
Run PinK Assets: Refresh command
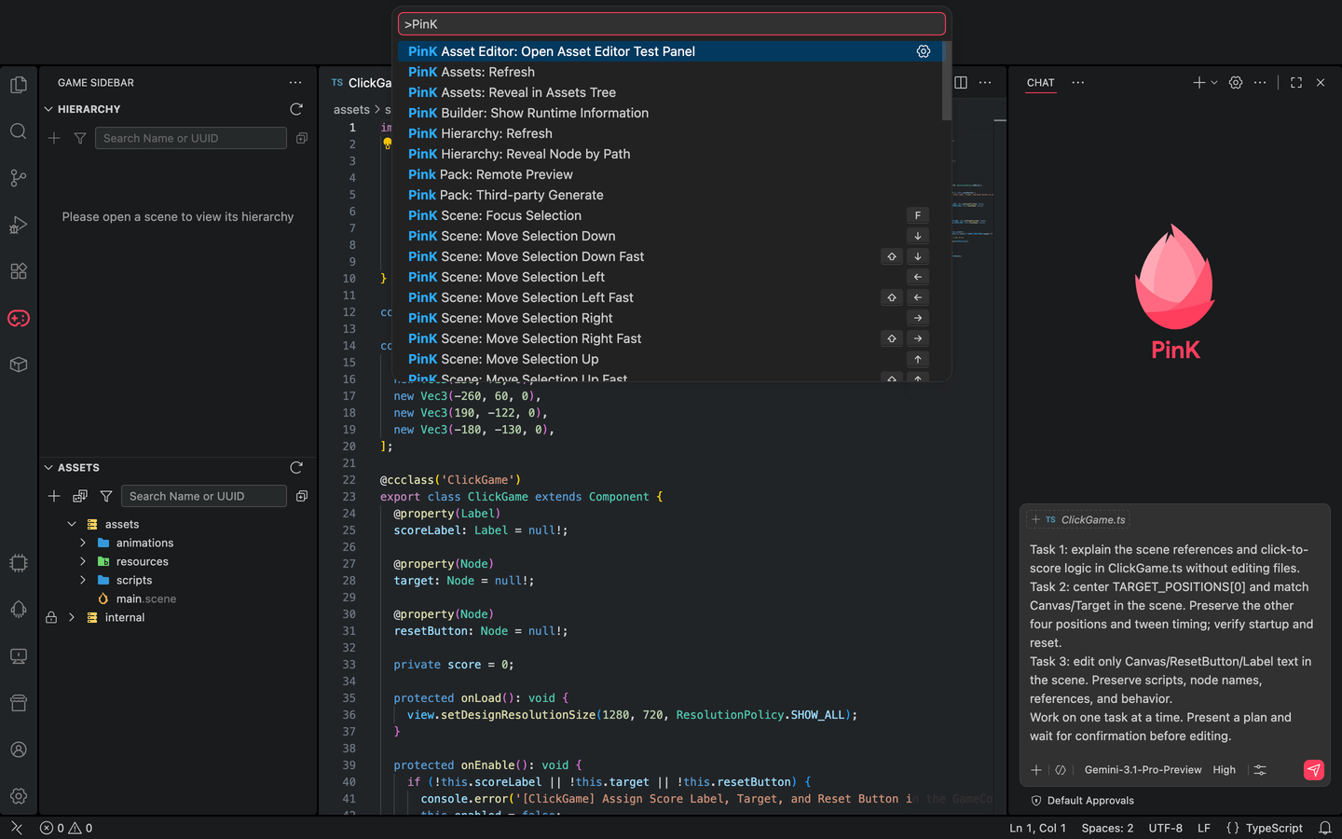point(669,72)
